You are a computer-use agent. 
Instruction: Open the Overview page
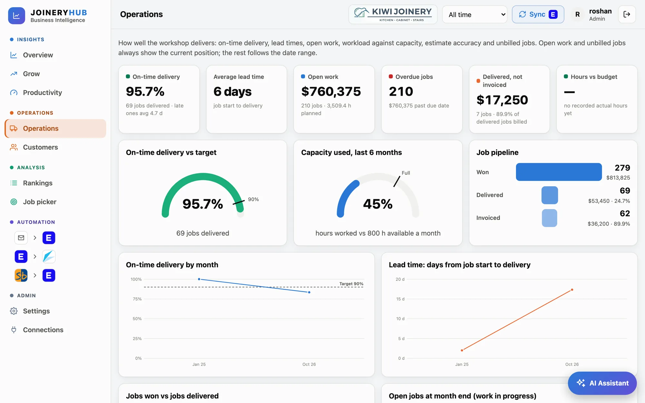[55, 55]
